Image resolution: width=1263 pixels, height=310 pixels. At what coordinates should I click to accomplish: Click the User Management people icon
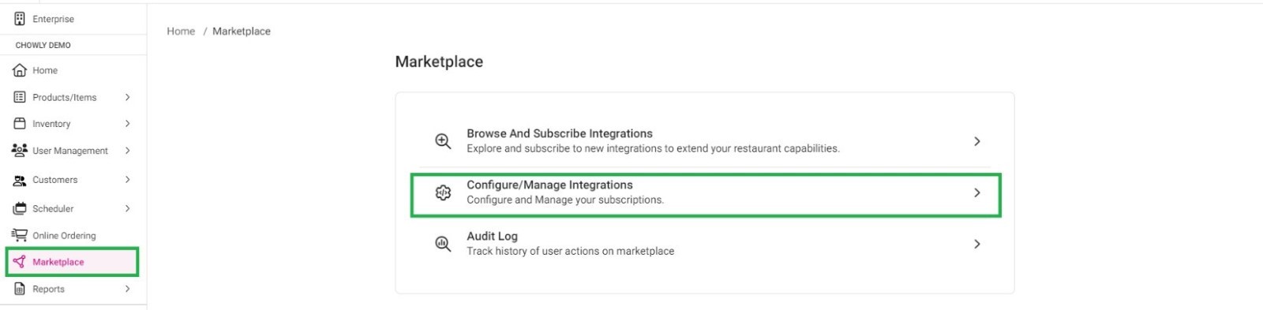tap(20, 150)
